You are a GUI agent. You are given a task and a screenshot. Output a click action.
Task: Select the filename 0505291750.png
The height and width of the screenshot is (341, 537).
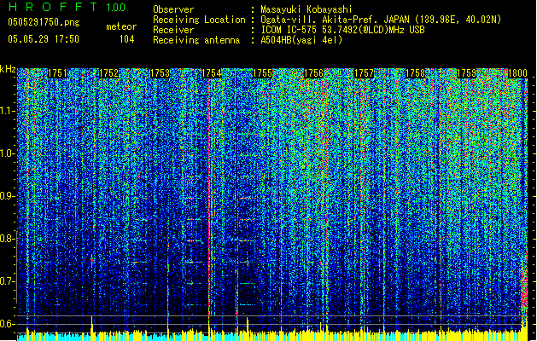coord(44,22)
